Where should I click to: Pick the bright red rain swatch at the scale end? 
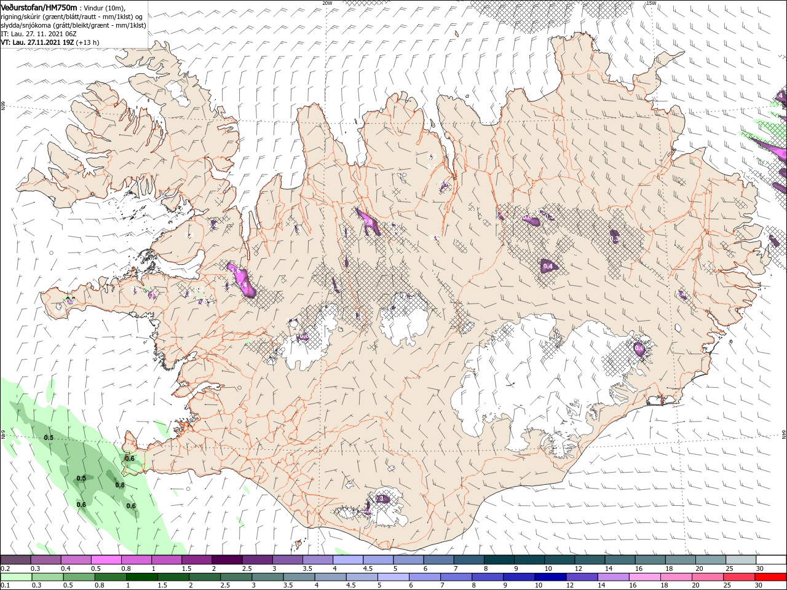click(772, 577)
